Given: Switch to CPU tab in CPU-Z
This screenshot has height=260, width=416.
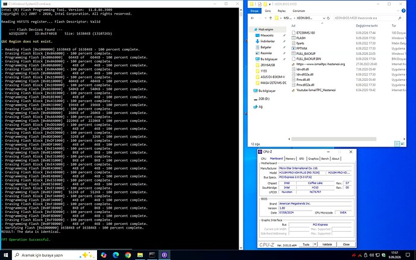Looking at the screenshot, I should pyautogui.click(x=263, y=159).
